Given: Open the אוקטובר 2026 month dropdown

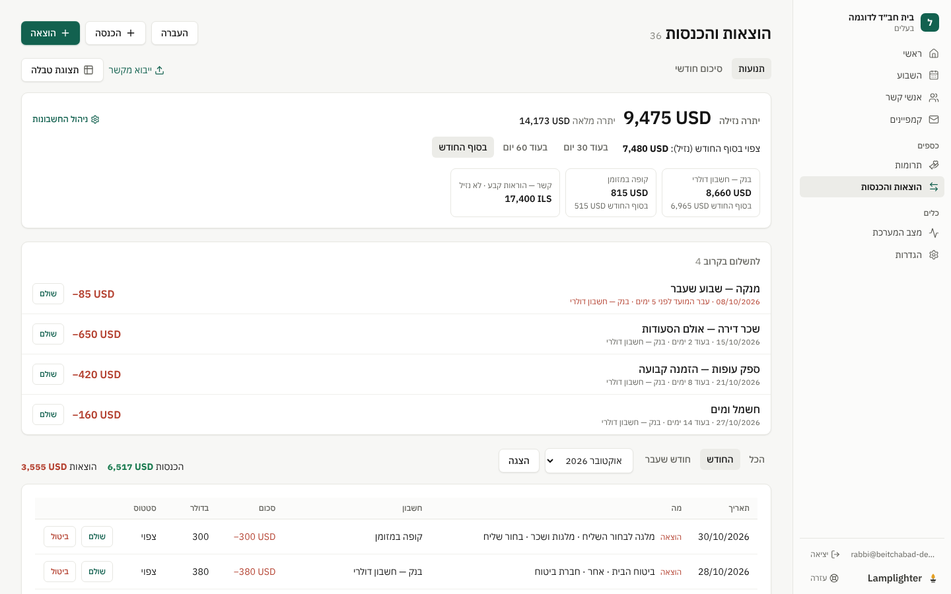Looking at the screenshot, I should (589, 461).
